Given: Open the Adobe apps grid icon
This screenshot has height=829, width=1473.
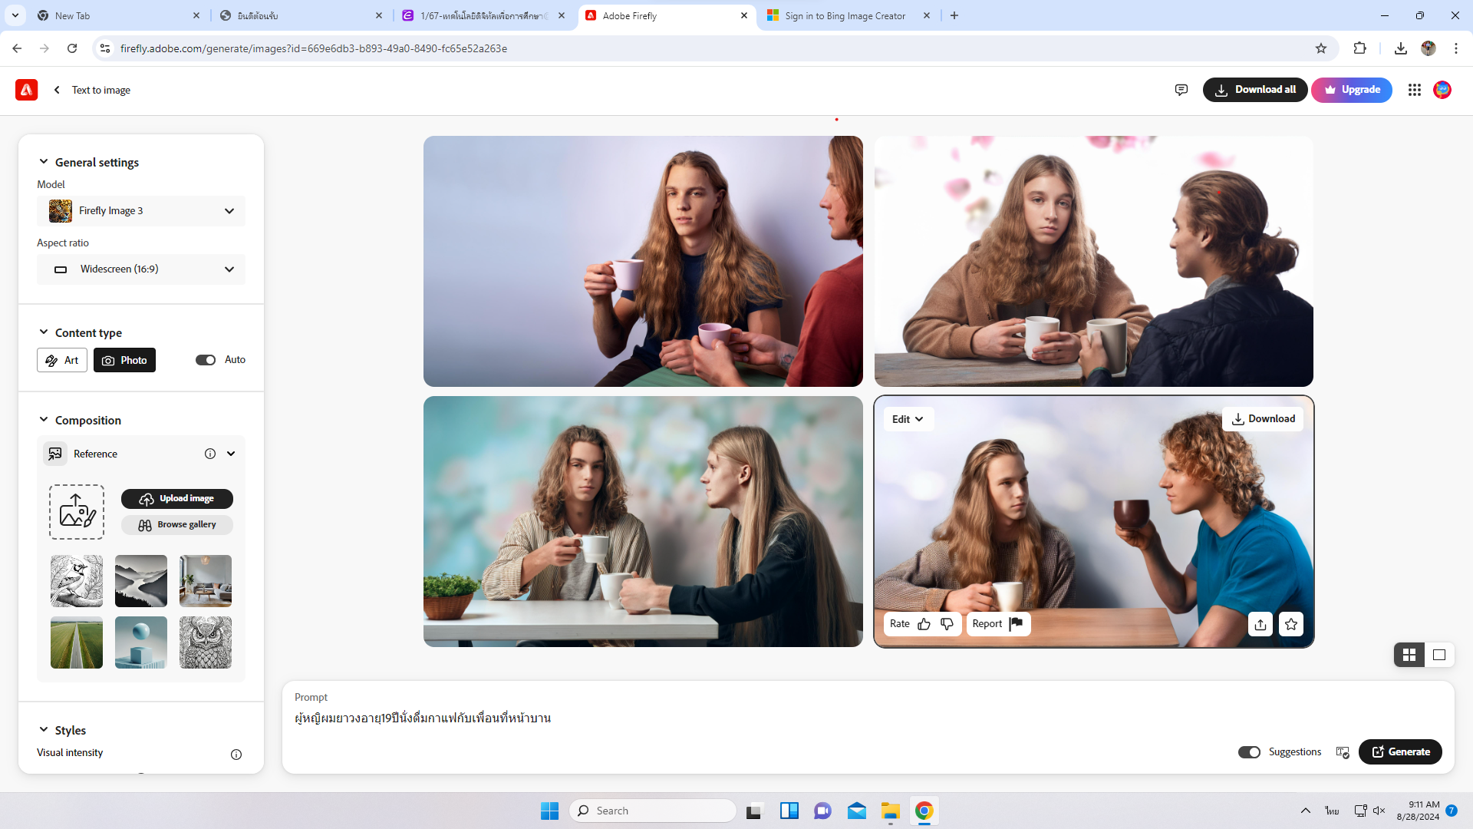Looking at the screenshot, I should [x=1415, y=90].
